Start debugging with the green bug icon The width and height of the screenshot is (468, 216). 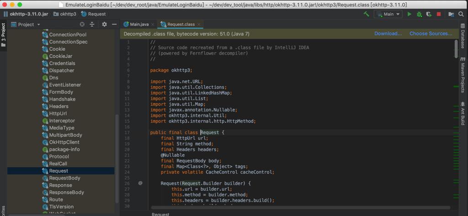pyautogui.click(x=420, y=14)
